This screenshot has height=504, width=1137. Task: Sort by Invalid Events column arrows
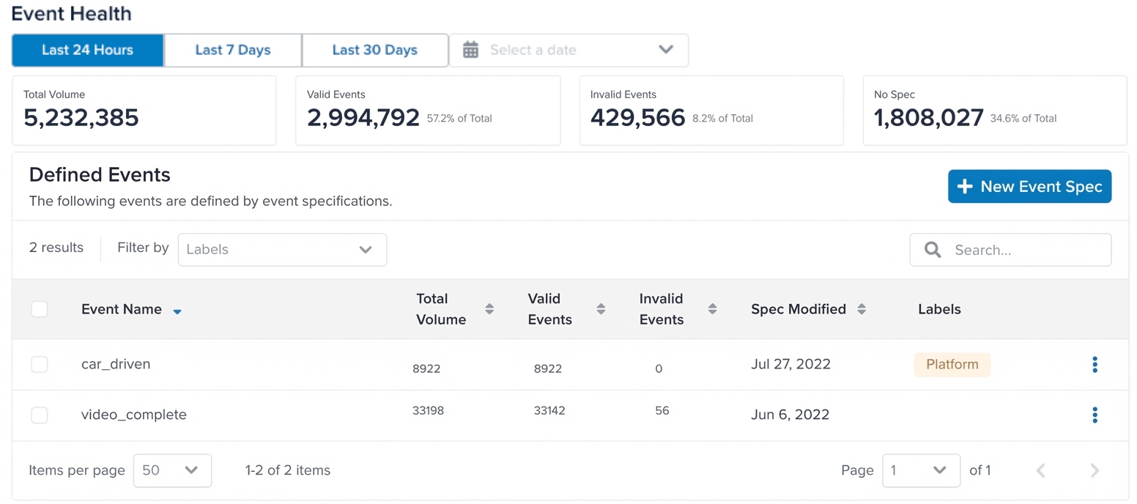(x=712, y=309)
